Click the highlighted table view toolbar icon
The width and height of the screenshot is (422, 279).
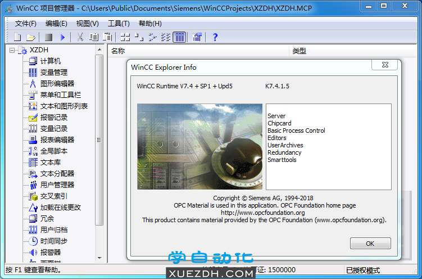[x=179, y=37]
